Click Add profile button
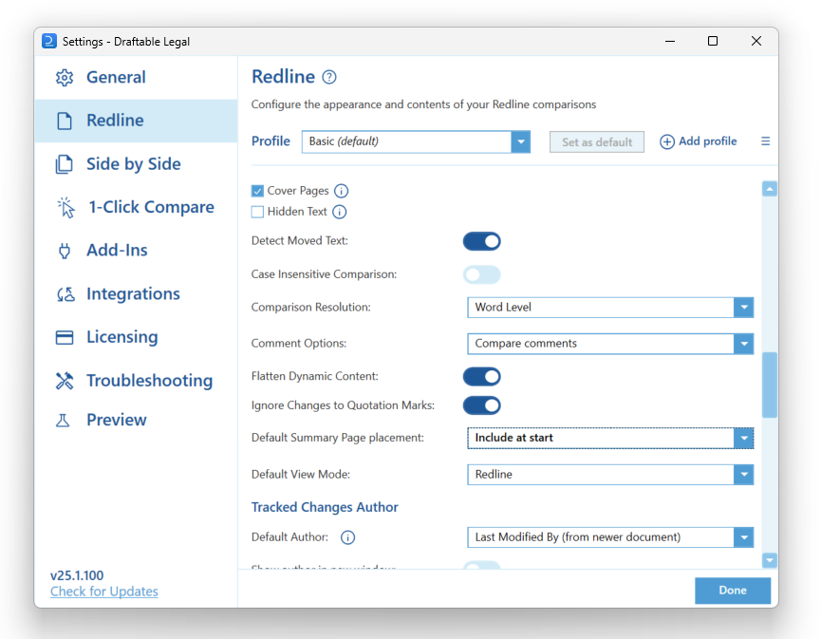This screenshot has height=639, width=821. pos(698,141)
